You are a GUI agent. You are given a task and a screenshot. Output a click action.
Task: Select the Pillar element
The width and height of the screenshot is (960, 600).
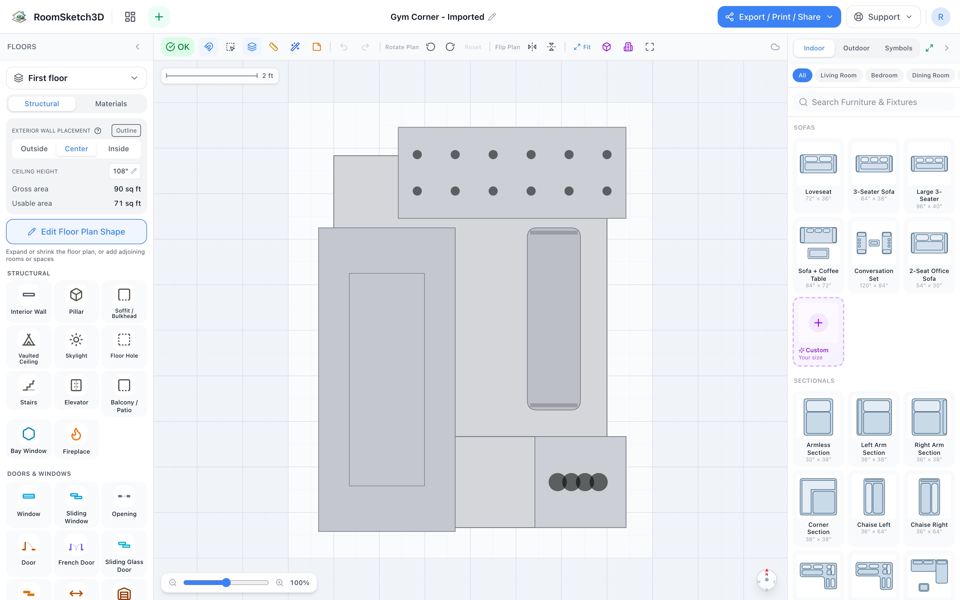point(76,301)
